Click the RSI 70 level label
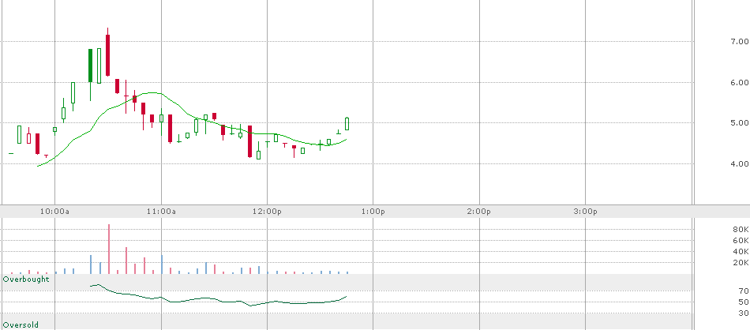 (x=744, y=291)
